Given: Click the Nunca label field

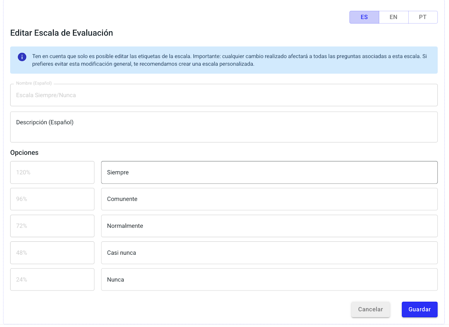Looking at the screenshot, I should (269, 280).
